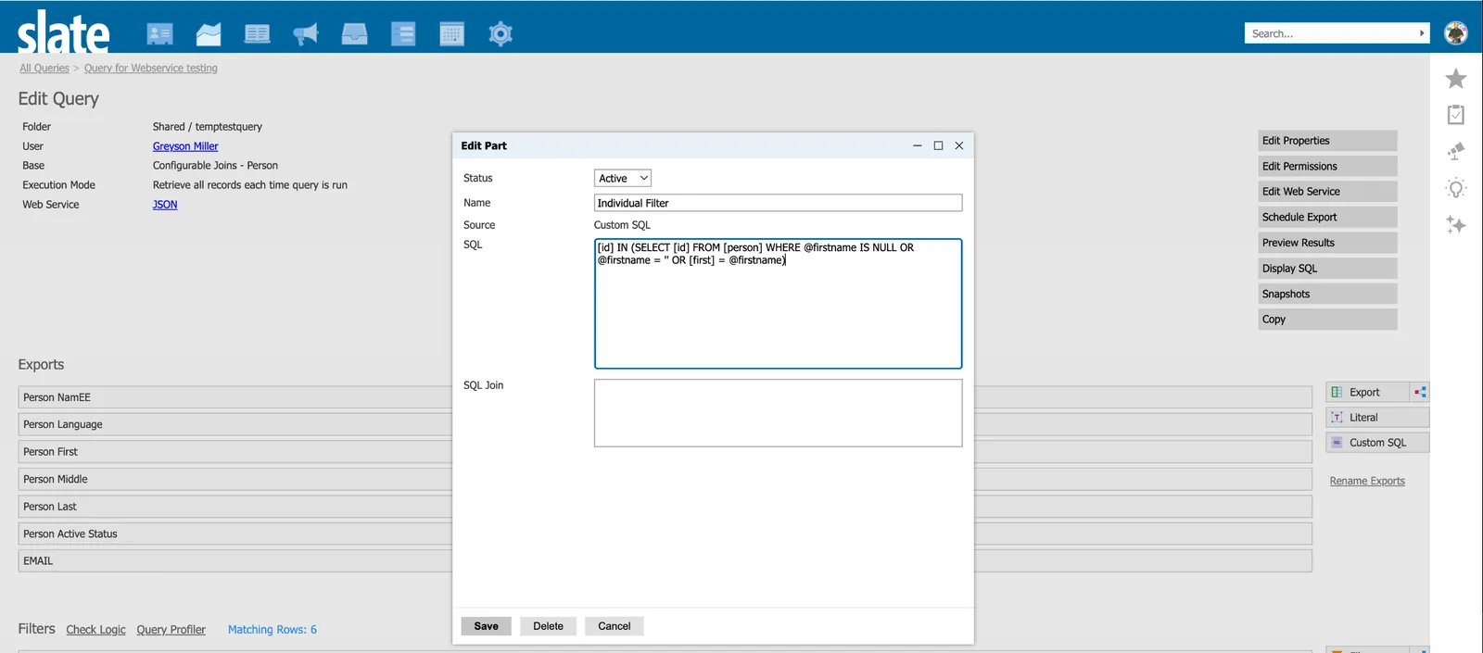1483x653 pixels.
Task: Select the Person Middle export row
Action: pos(665,479)
